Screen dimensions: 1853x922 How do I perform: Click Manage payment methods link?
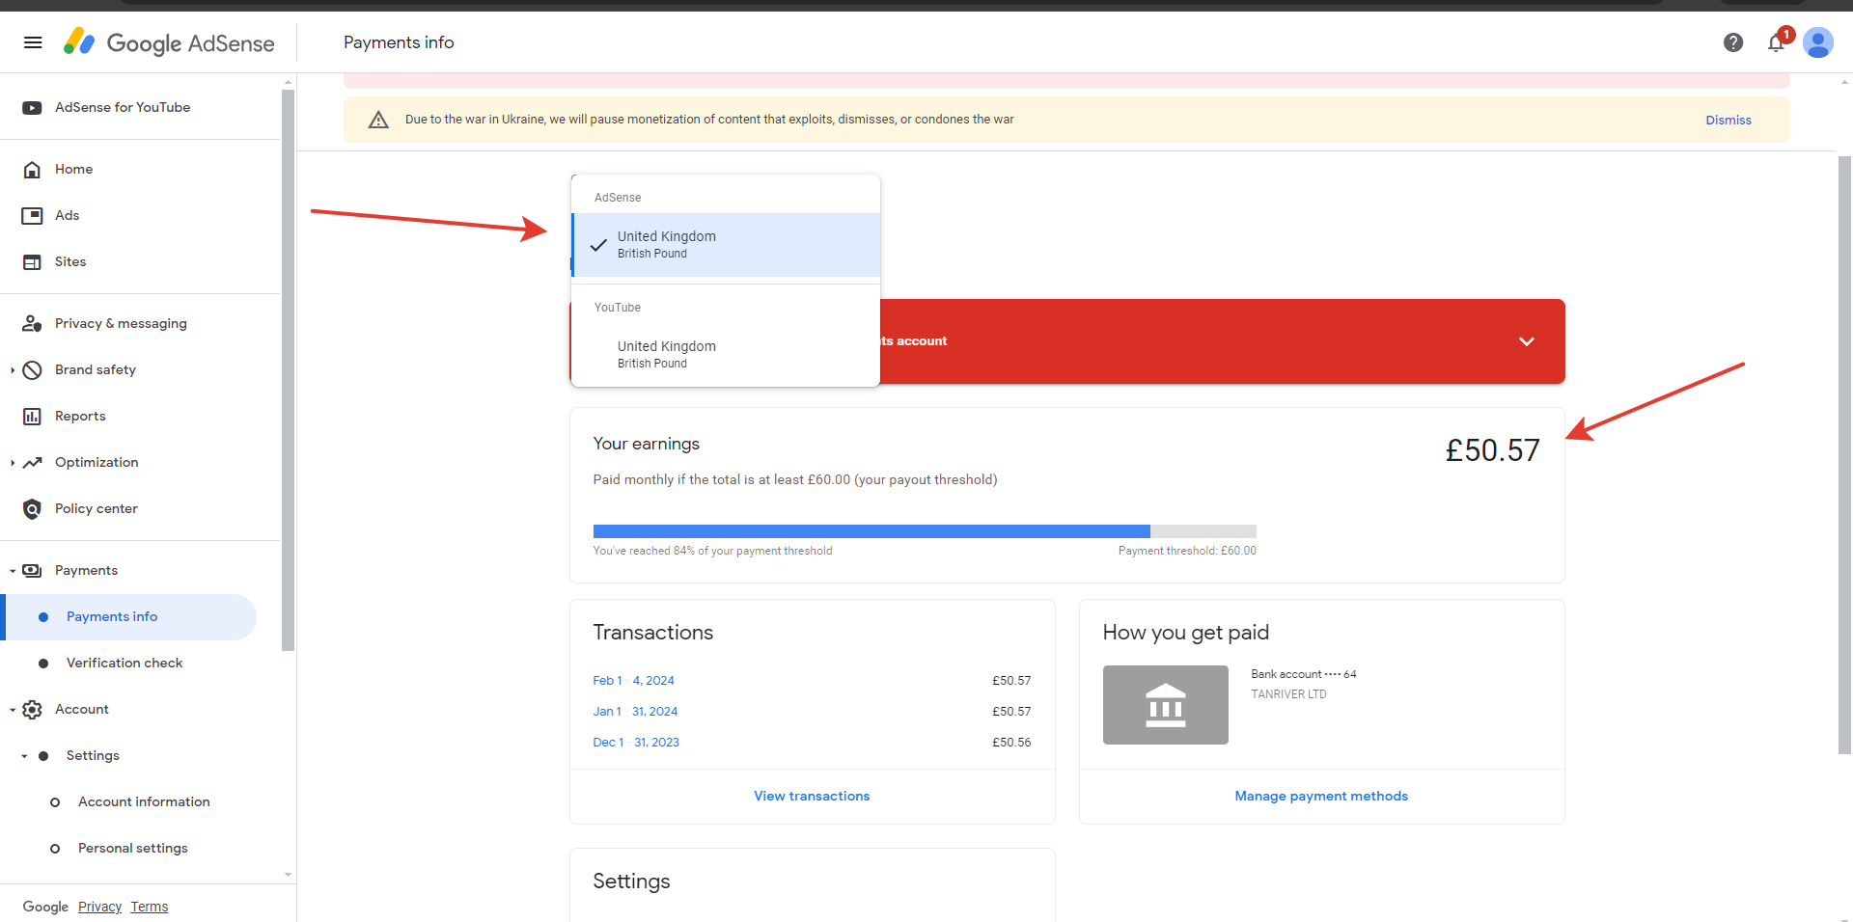tap(1321, 797)
